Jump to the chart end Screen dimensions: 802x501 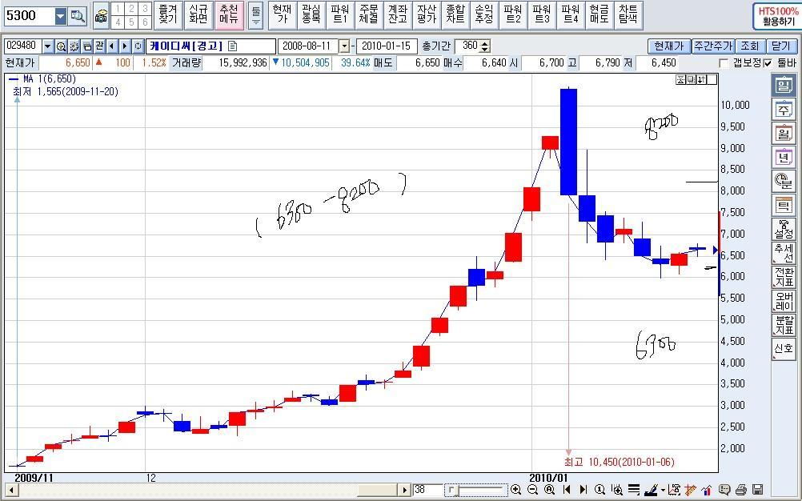[x=583, y=490]
